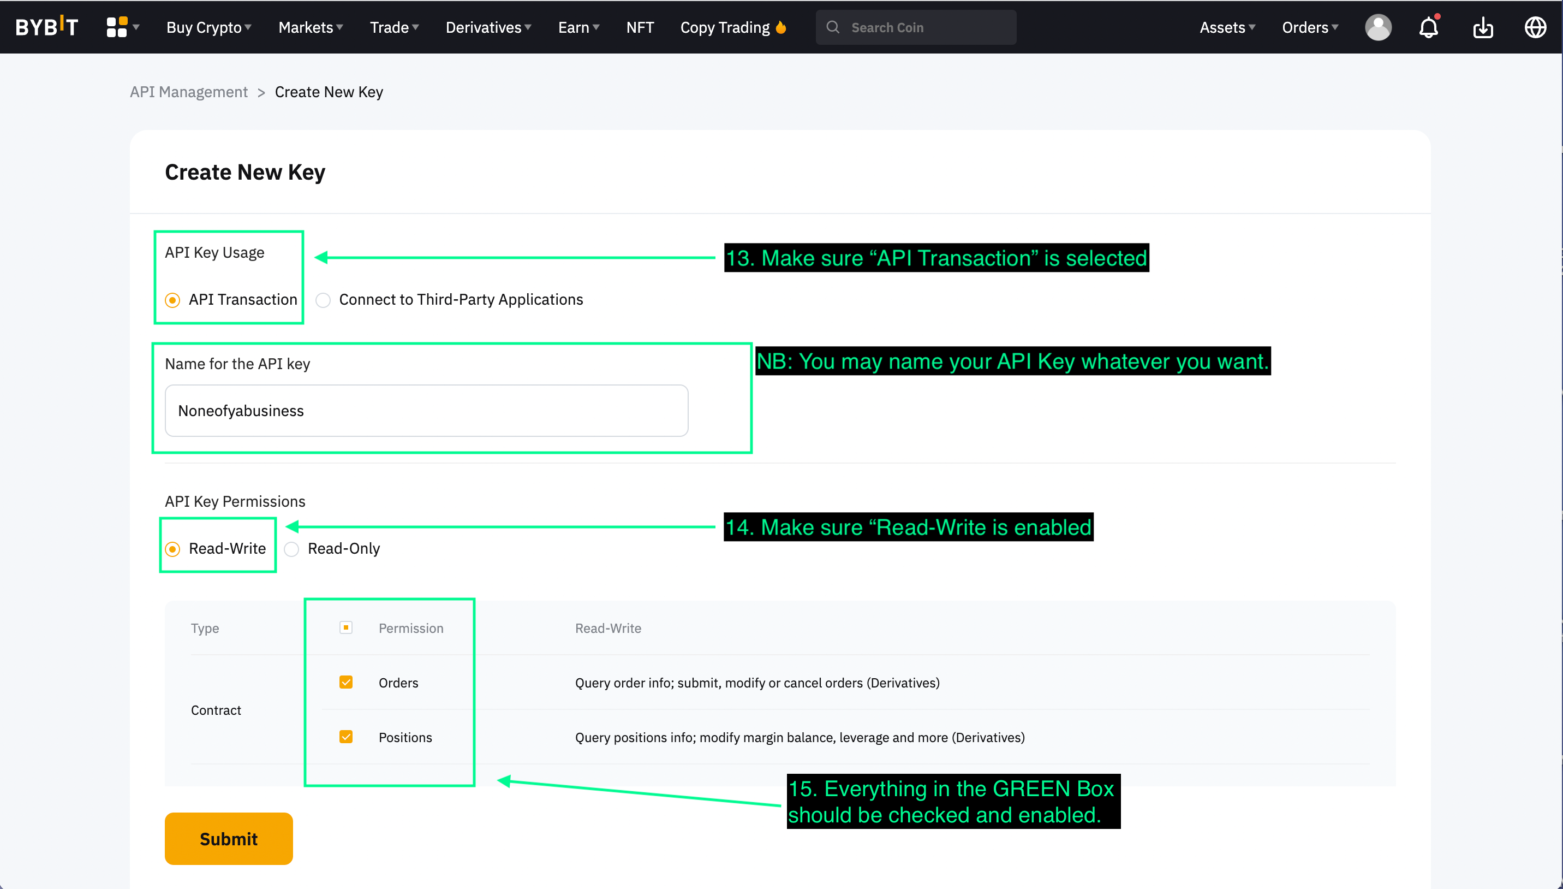The image size is (1563, 889).
Task: Toggle the select-all Permission checkbox
Action: (346, 627)
